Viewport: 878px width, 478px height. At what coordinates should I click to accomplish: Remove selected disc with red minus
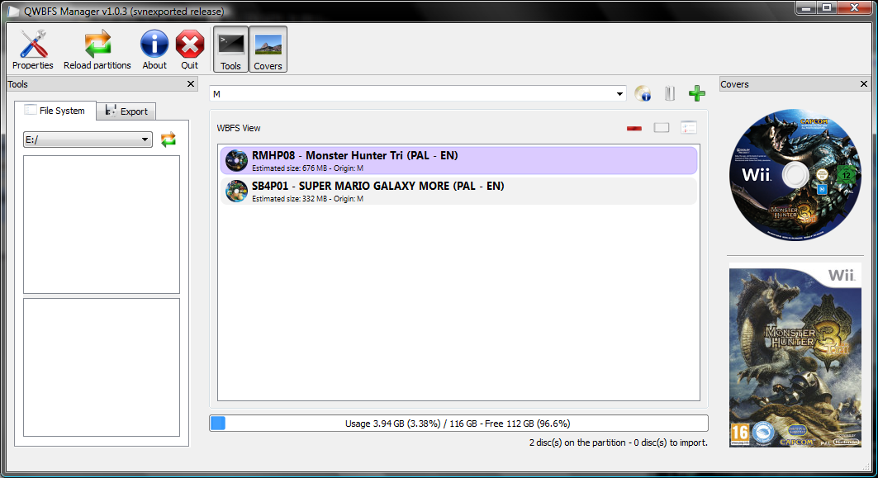[634, 128]
